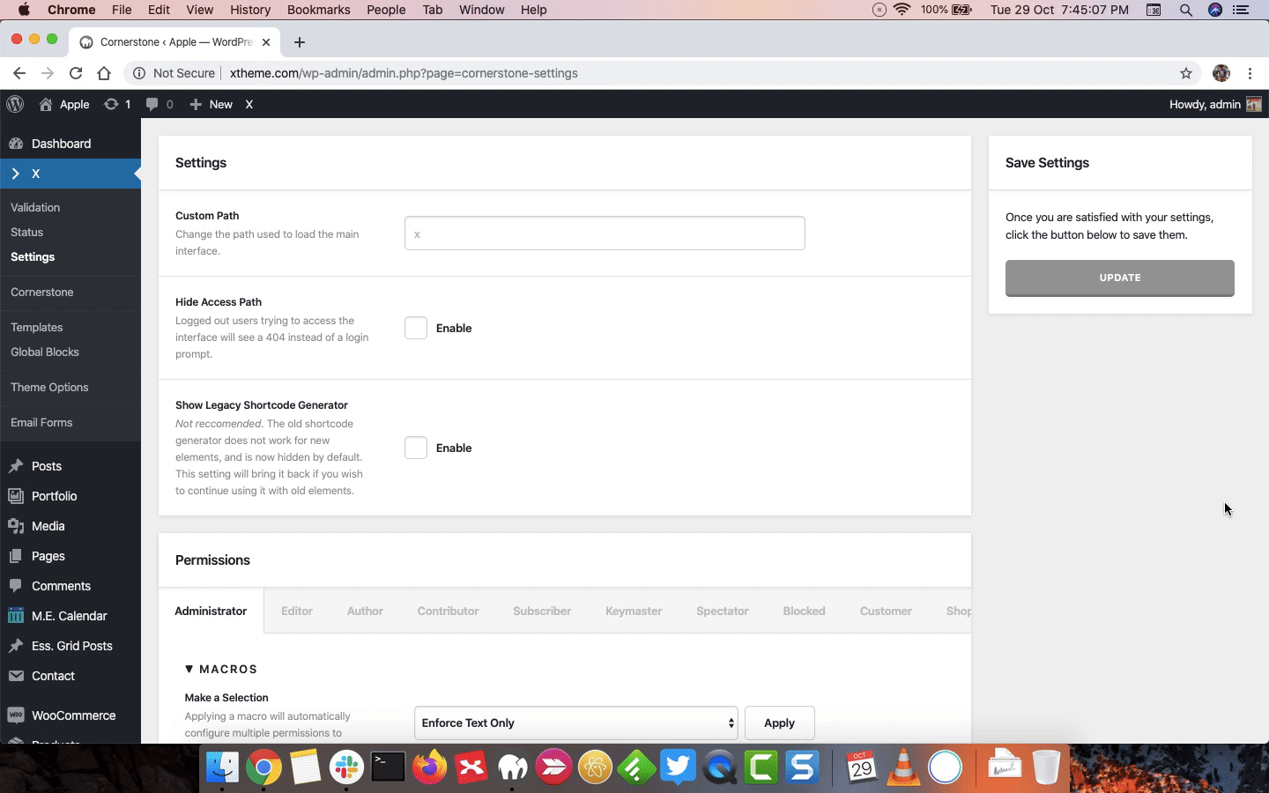Open the Howdy, admin account menu
The height and width of the screenshot is (793, 1269).
pyautogui.click(x=1215, y=104)
